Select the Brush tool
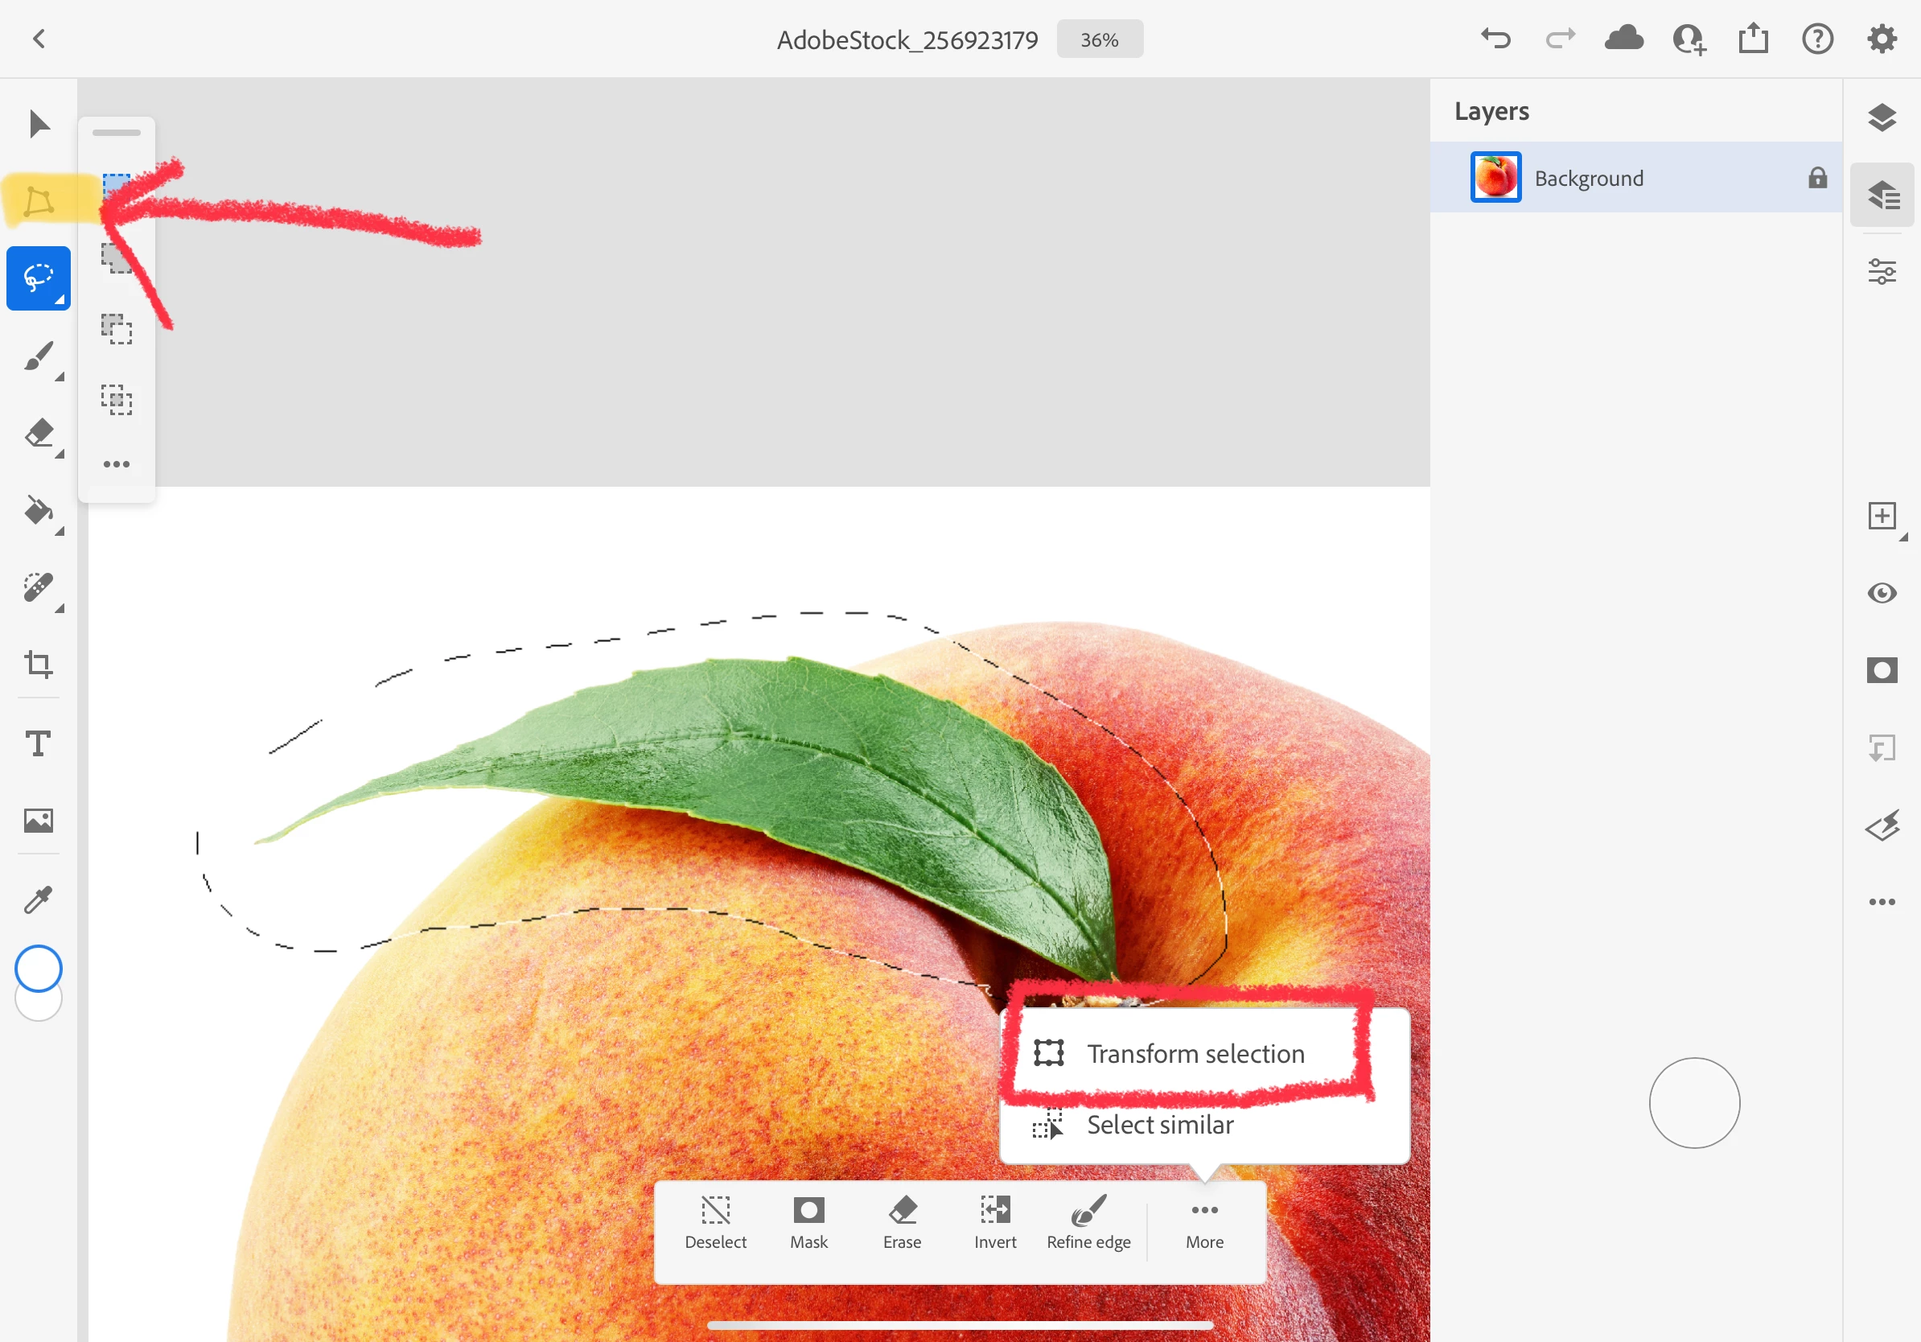1921x1342 pixels. point(39,356)
